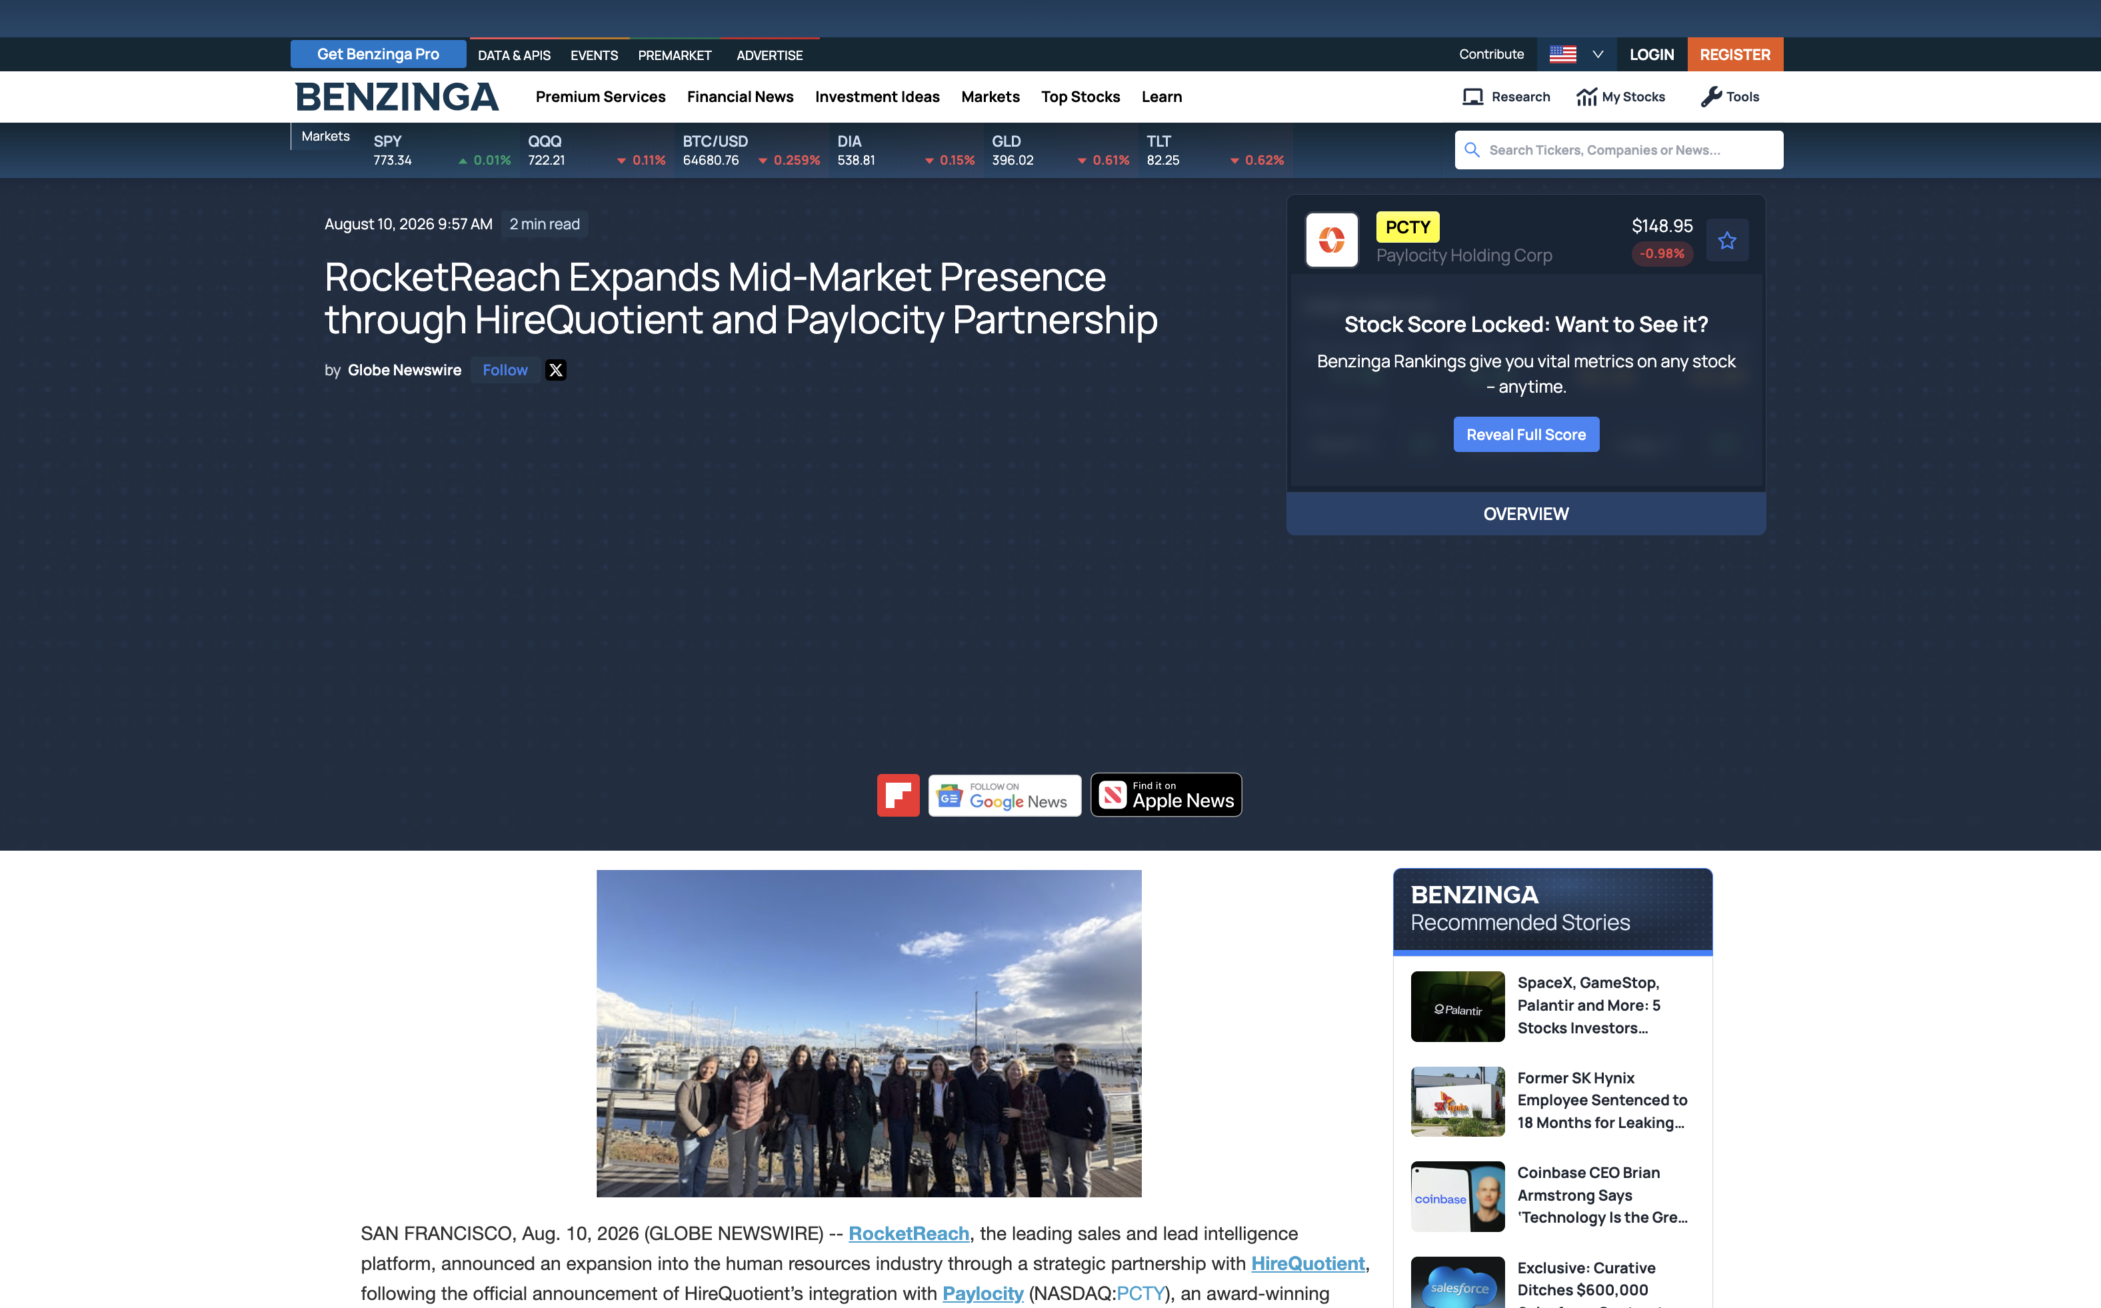The image size is (2101, 1308).
Task: Click the US flag country icon
Action: click(1562, 55)
